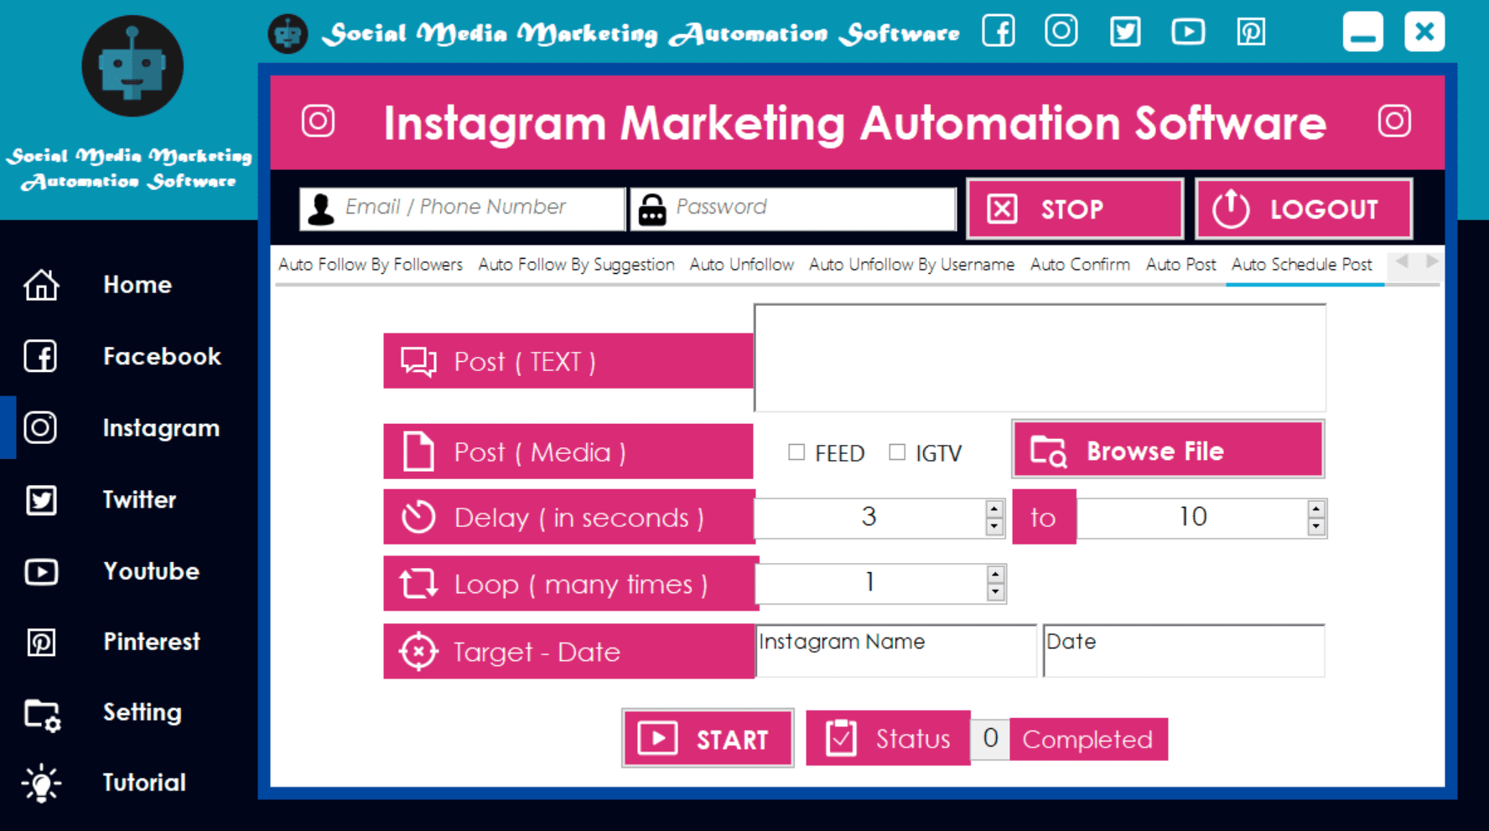Click the Facebook icon in sidebar
This screenshot has width=1489, height=831.
[x=41, y=356]
